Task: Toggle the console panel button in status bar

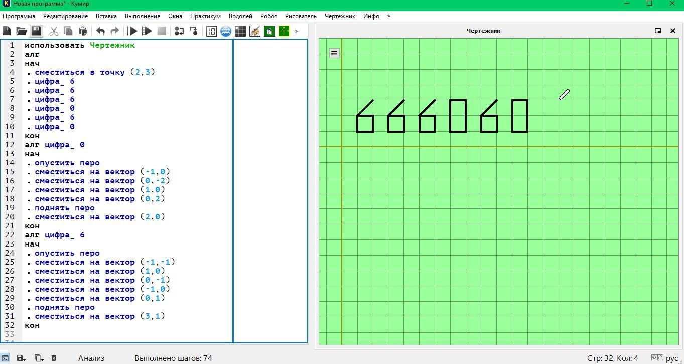Action: 5,358
